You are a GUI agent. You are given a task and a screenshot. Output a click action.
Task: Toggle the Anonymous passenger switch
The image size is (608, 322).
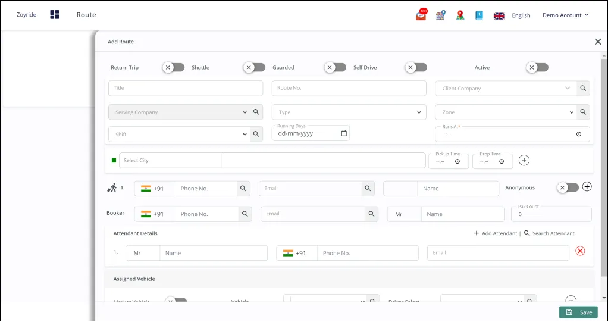point(568,187)
